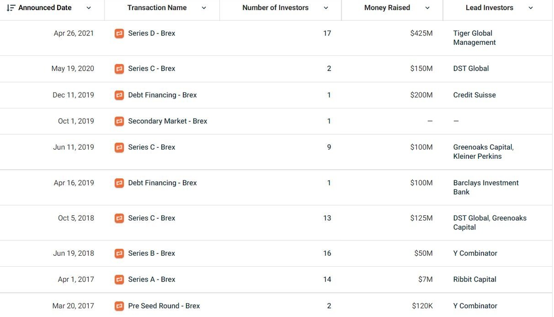Open the Number of Investors column dropdown
Screen dimensions: 554x317
click(326, 8)
